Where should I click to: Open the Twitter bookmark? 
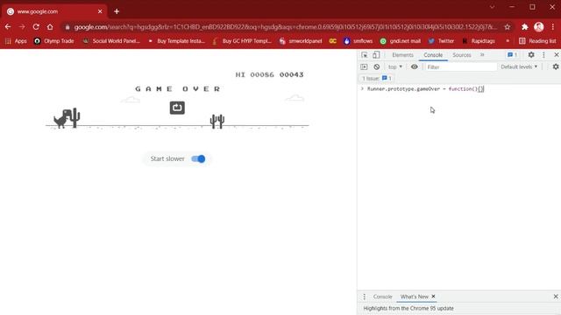441,41
